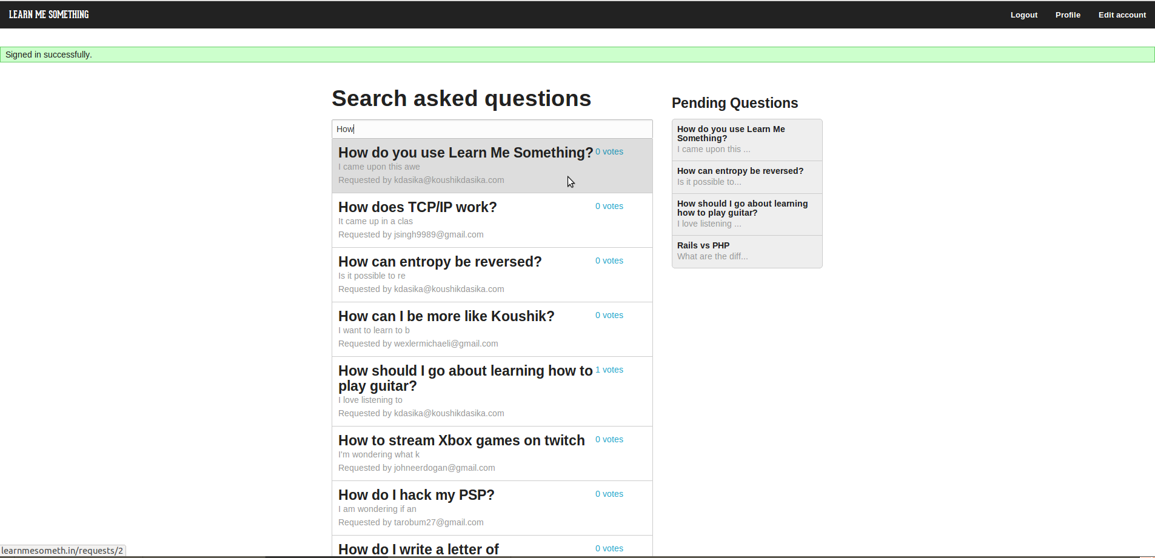Click the Learn Me Something site logo

coord(49,15)
